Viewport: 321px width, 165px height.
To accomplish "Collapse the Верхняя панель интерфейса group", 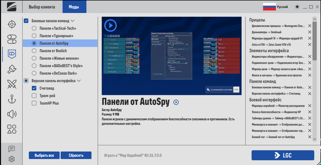I will click(79, 81).
